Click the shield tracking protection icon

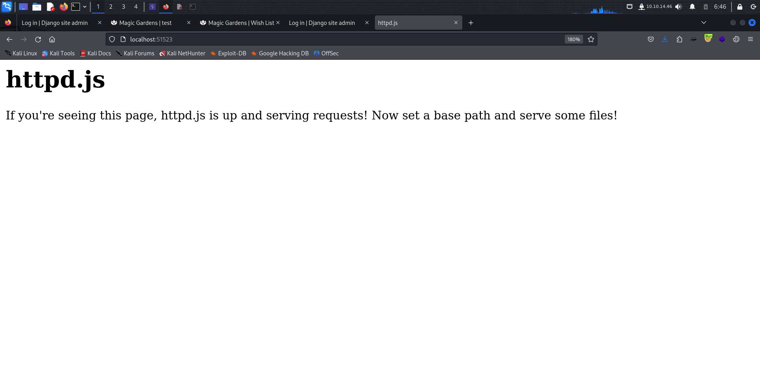pyautogui.click(x=112, y=40)
